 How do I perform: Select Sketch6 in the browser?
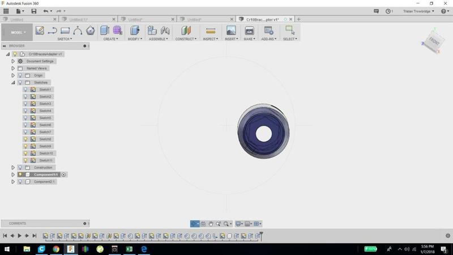[45, 125]
